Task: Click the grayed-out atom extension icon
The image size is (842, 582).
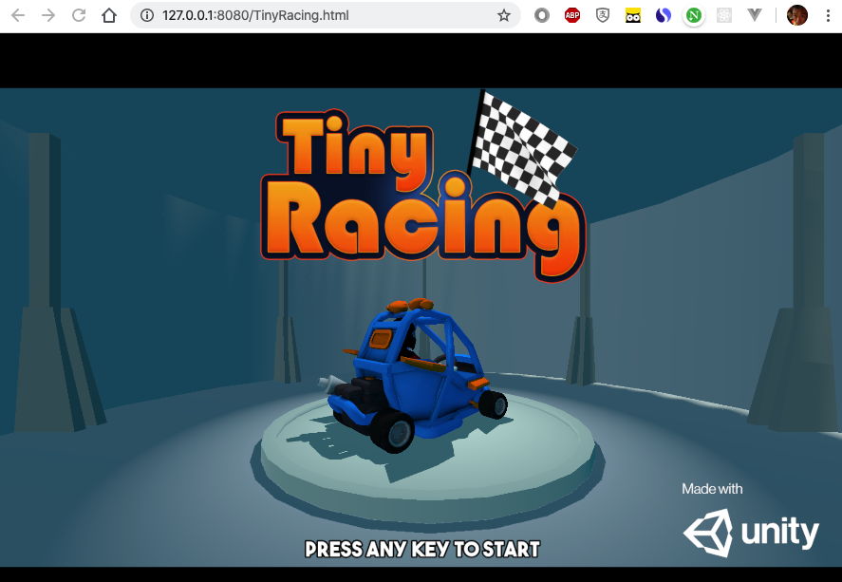Action: click(x=724, y=16)
